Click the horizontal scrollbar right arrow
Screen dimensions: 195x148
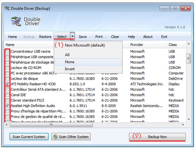pyautogui.click(x=183, y=125)
